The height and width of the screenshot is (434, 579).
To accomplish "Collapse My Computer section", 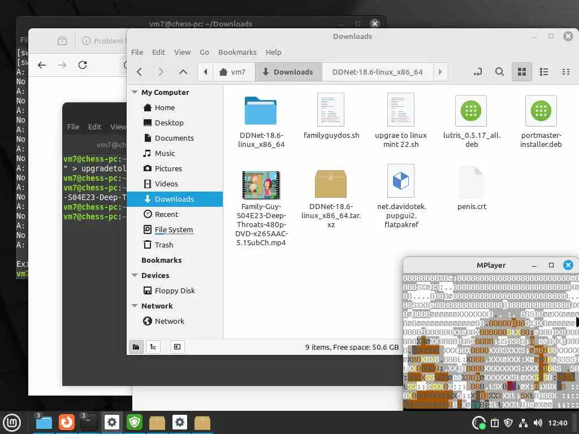I will (x=135, y=92).
